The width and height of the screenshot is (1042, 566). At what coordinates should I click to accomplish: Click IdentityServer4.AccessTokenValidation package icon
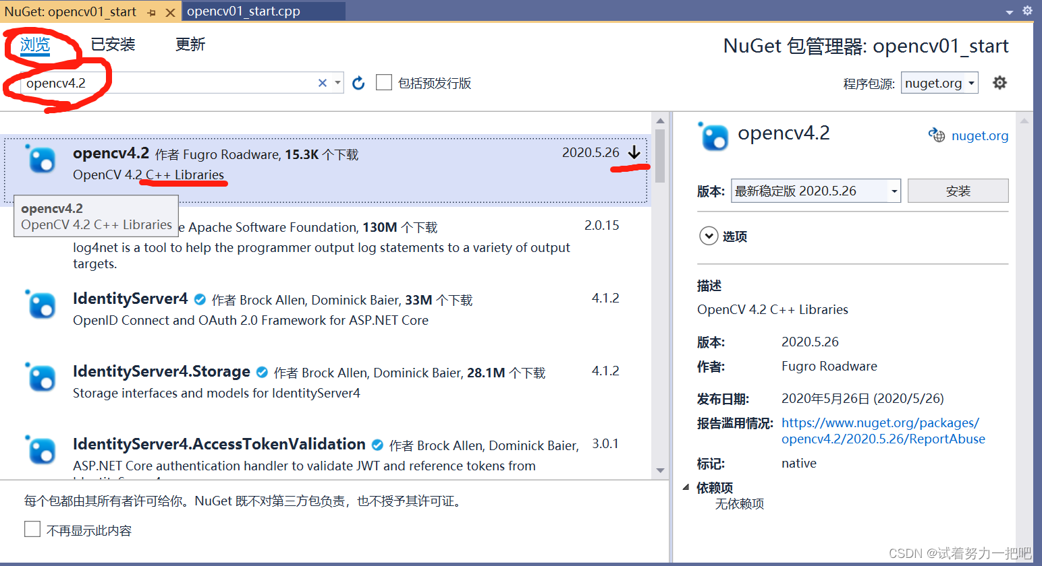tap(40, 450)
